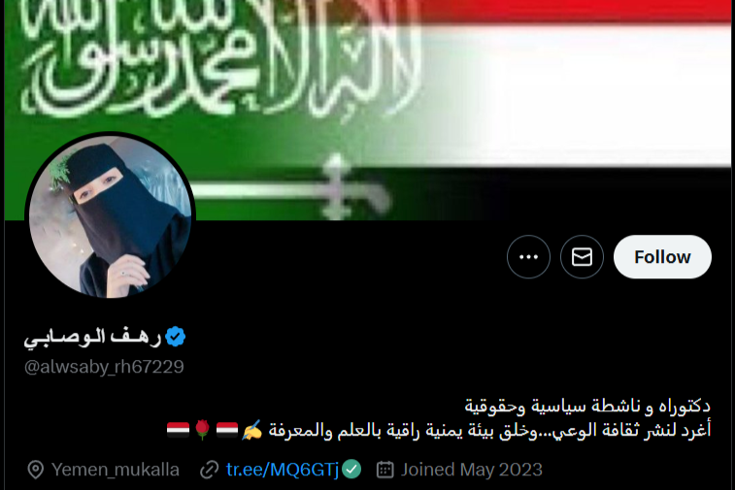Viewport: 735px width, 490px height.
Task: Open the circular profile avatar photo
Action: click(110, 216)
